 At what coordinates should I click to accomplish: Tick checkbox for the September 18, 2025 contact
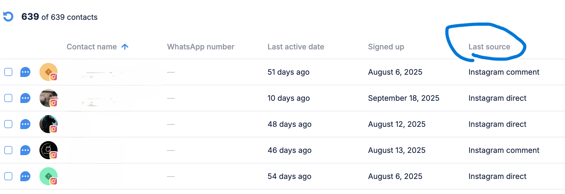click(x=8, y=98)
